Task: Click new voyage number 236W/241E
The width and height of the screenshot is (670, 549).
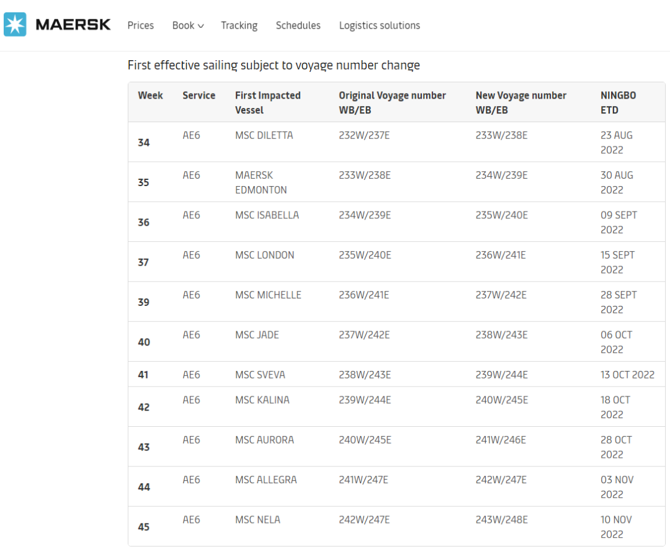Action: 501,255
